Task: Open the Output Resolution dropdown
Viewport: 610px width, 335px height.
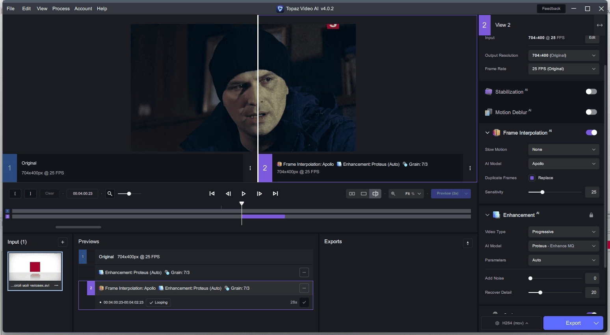Action: pos(564,56)
